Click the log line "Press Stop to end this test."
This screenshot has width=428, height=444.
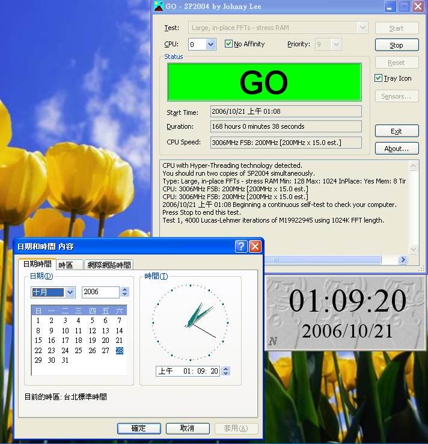pyautogui.click(x=201, y=212)
